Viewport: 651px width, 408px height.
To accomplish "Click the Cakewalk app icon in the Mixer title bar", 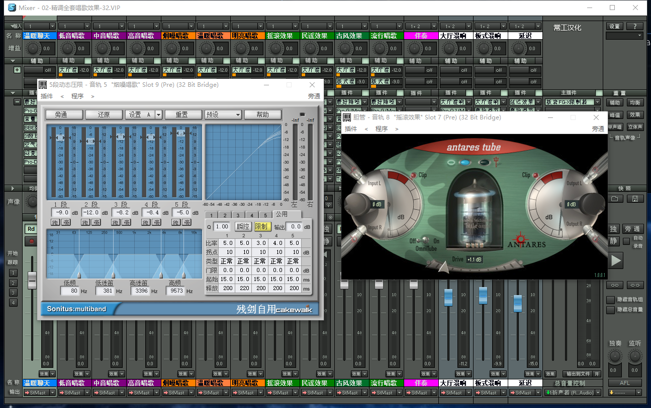I will click(x=12, y=8).
